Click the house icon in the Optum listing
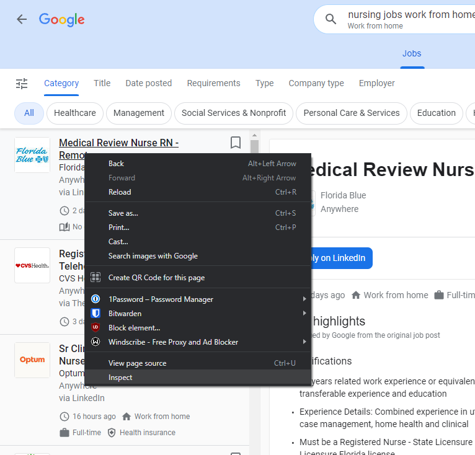 (x=127, y=417)
